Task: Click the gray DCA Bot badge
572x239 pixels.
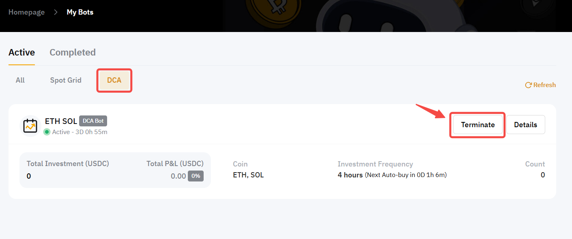Action: coord(93,121)
